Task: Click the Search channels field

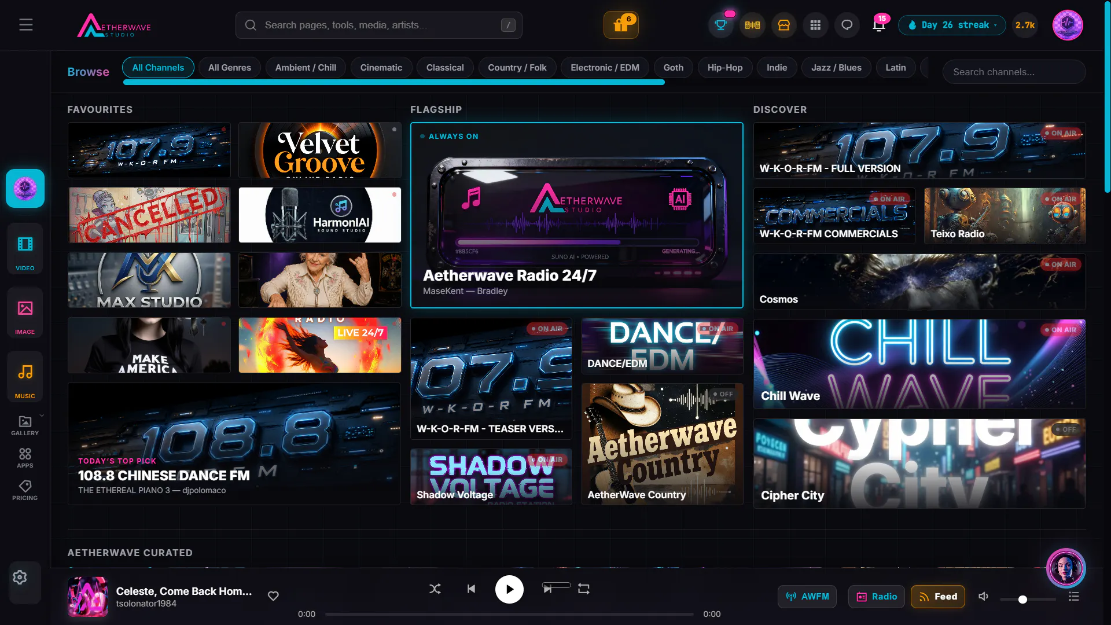Action: pos(1014,72)
